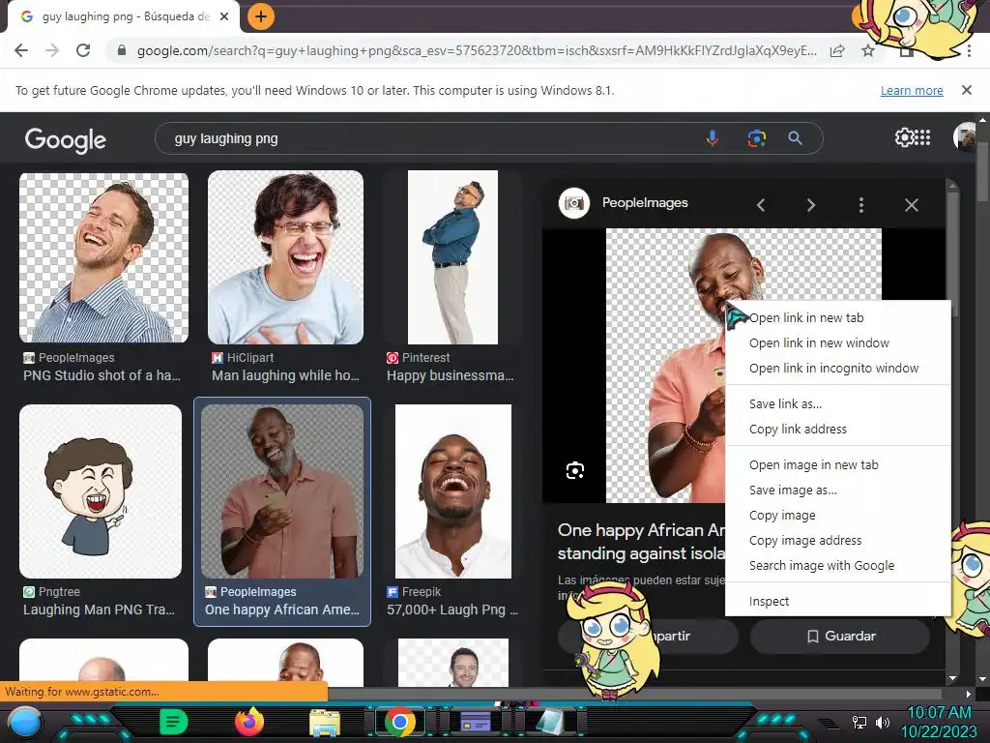
Task: Reload the current page
Action: coord(83,50)
